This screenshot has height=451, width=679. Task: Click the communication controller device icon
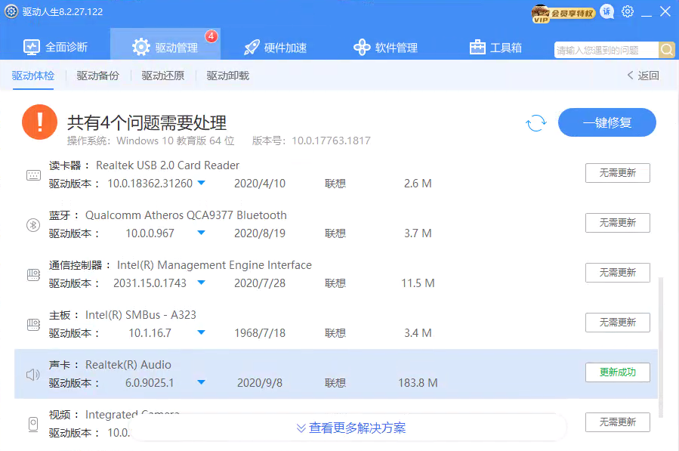[x=33, y=275]
